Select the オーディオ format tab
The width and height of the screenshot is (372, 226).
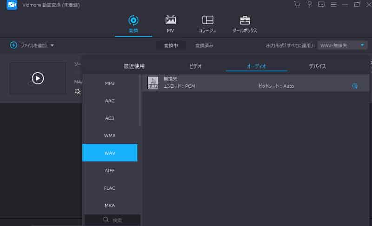(257, 66)
